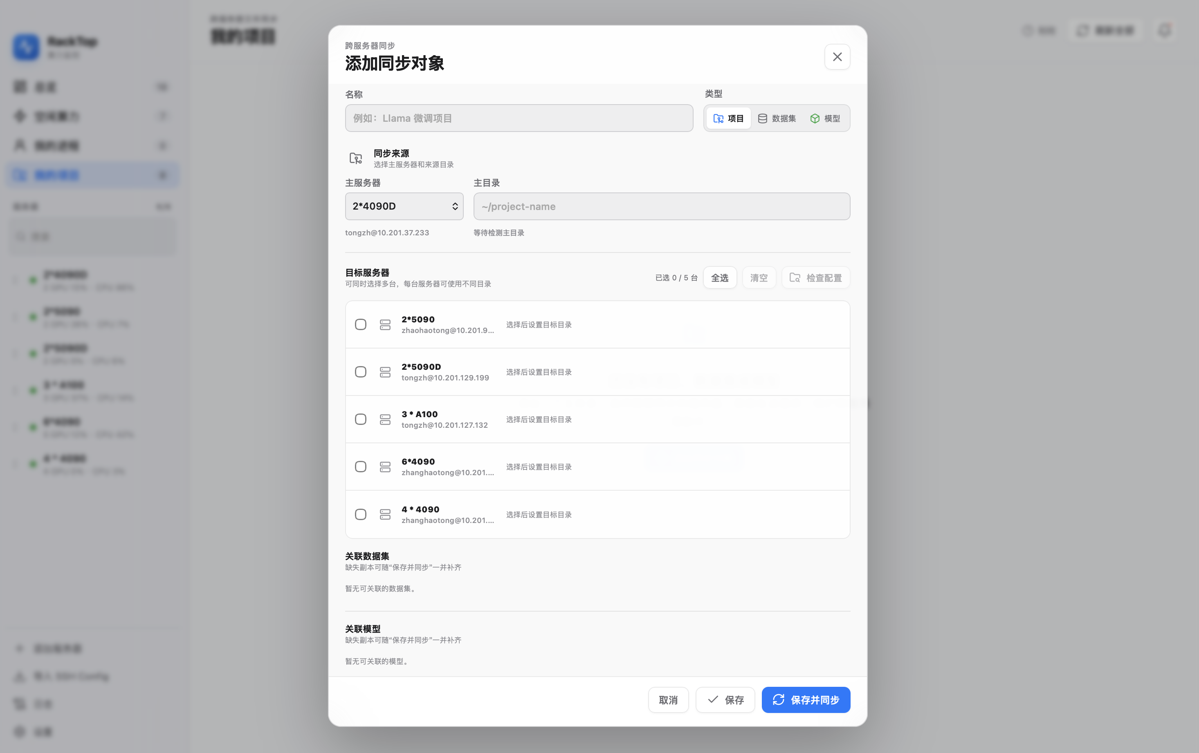
Task: Click server icon in the 6*4090 row
Action: pos(385,467)
